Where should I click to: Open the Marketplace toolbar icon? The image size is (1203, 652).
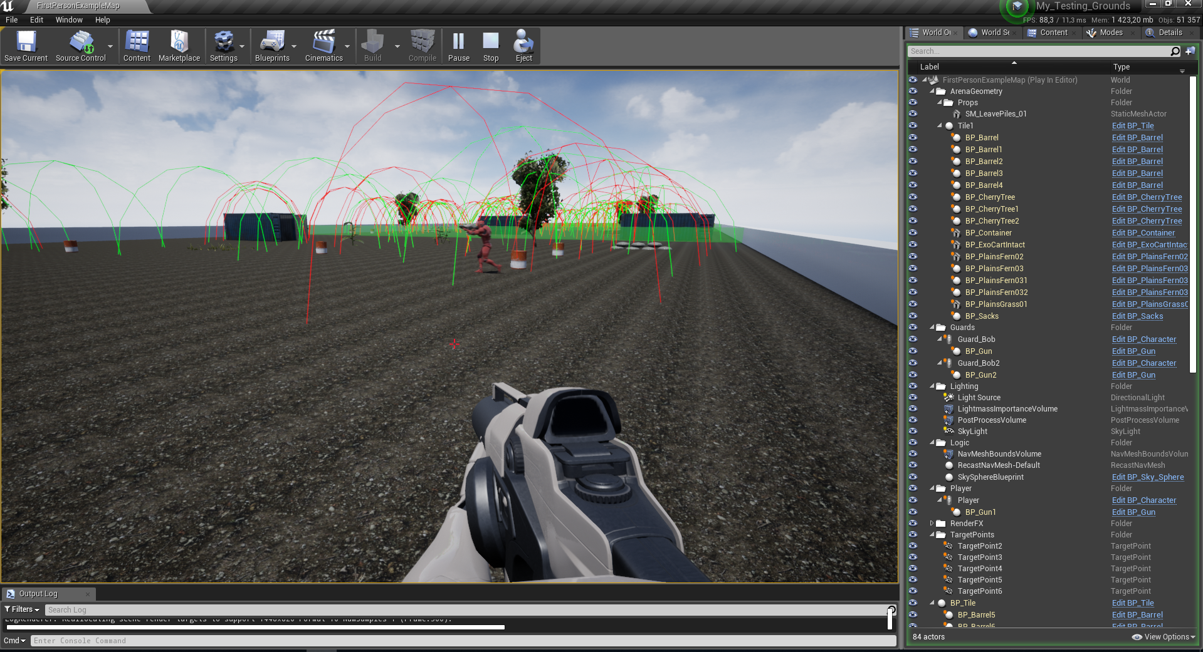(179, 46)
